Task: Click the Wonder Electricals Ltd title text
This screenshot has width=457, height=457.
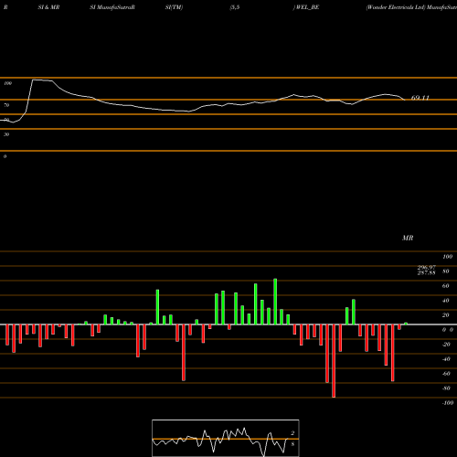Action: point(396,7)
